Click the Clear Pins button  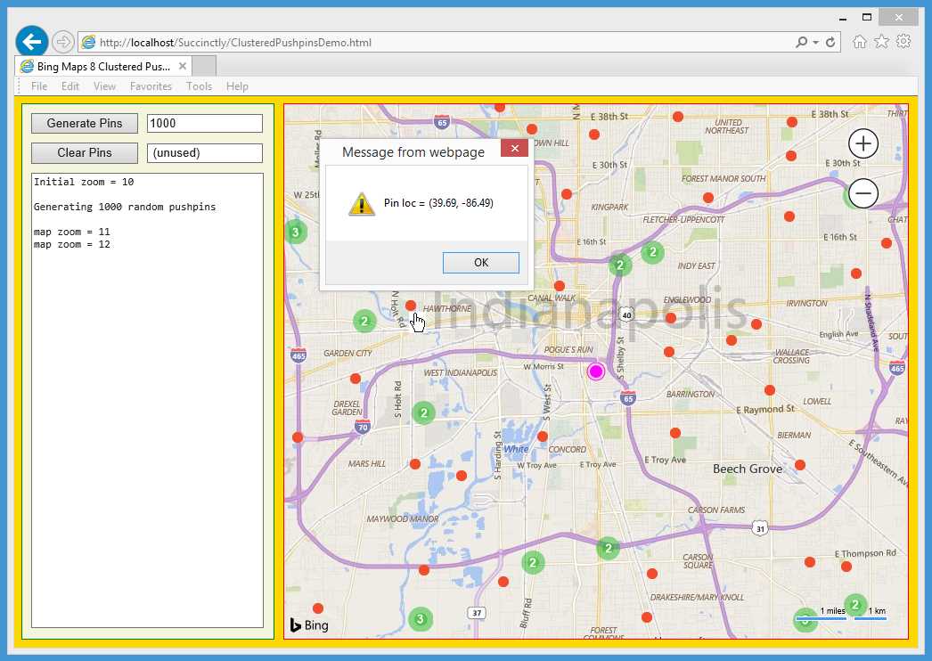[85, 152]
